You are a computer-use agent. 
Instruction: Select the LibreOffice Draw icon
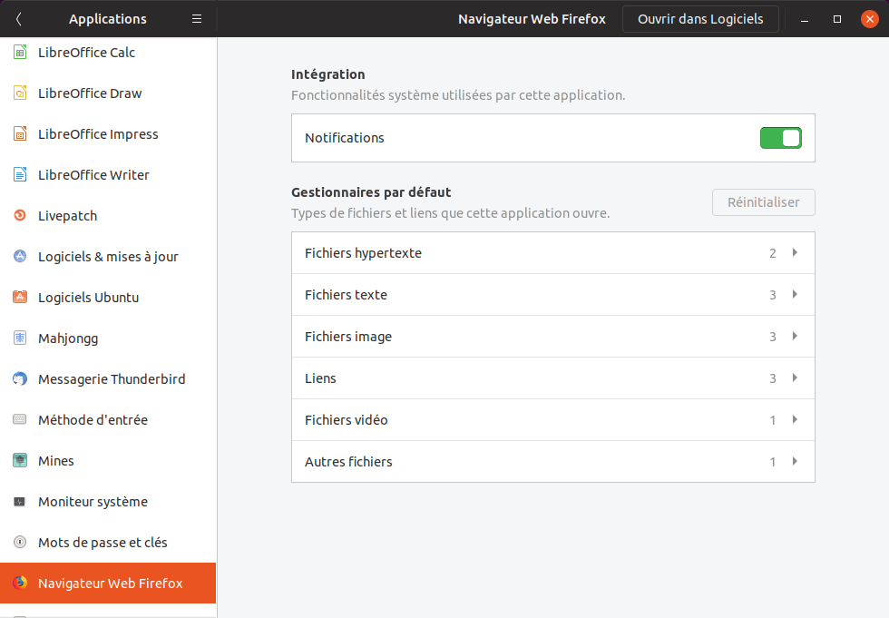click(x=20, y=93)
